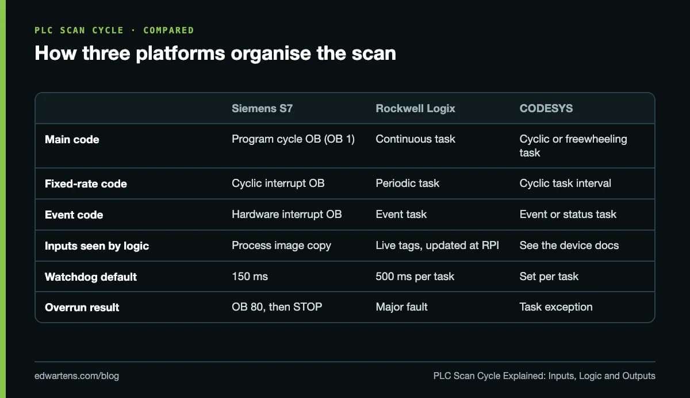Click the 'Continuous task' cell
This screenshot has width=690, height=398.
(415, 139)
